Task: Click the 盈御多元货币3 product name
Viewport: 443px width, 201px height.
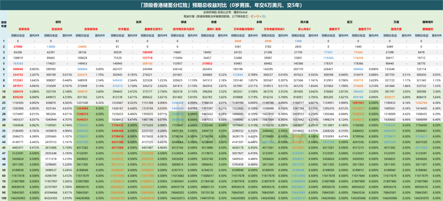Action: click(x=154, y=29)
